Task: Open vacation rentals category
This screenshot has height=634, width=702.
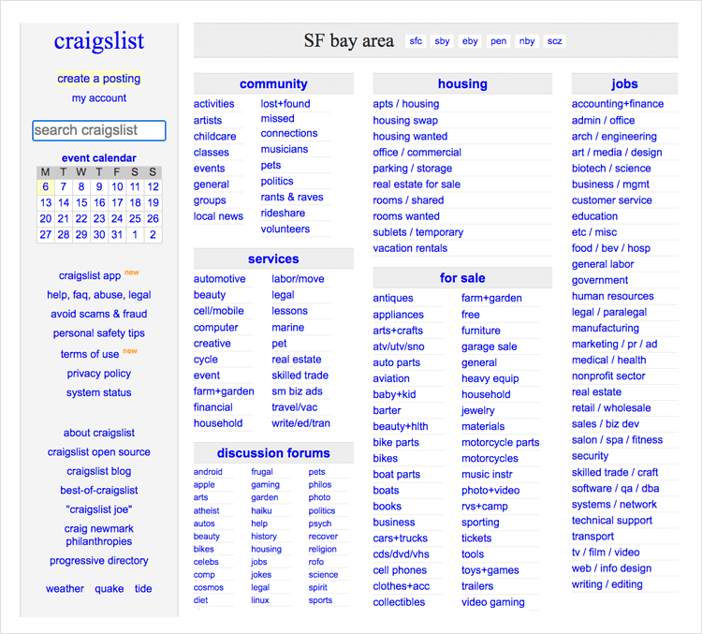Action: click(x=410, y=248)
